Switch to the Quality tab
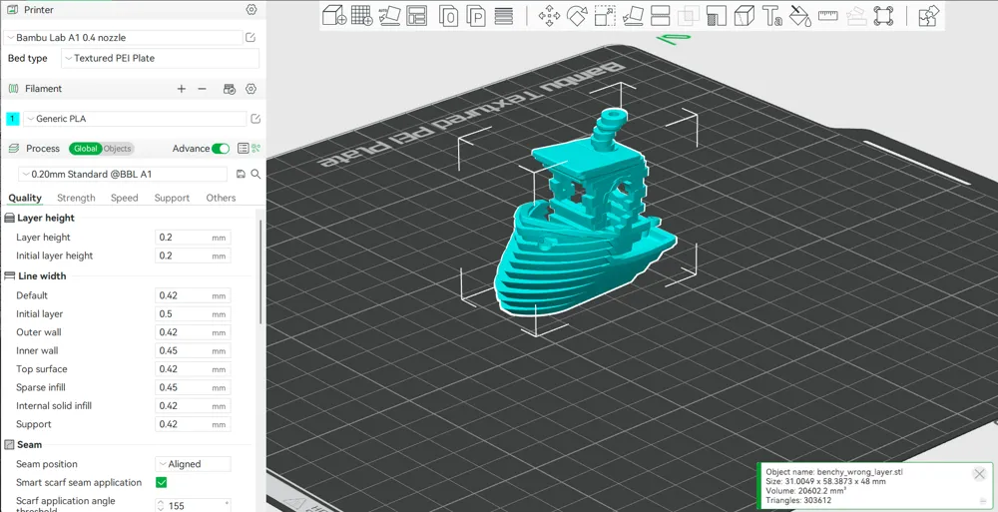 coord(25,198)
